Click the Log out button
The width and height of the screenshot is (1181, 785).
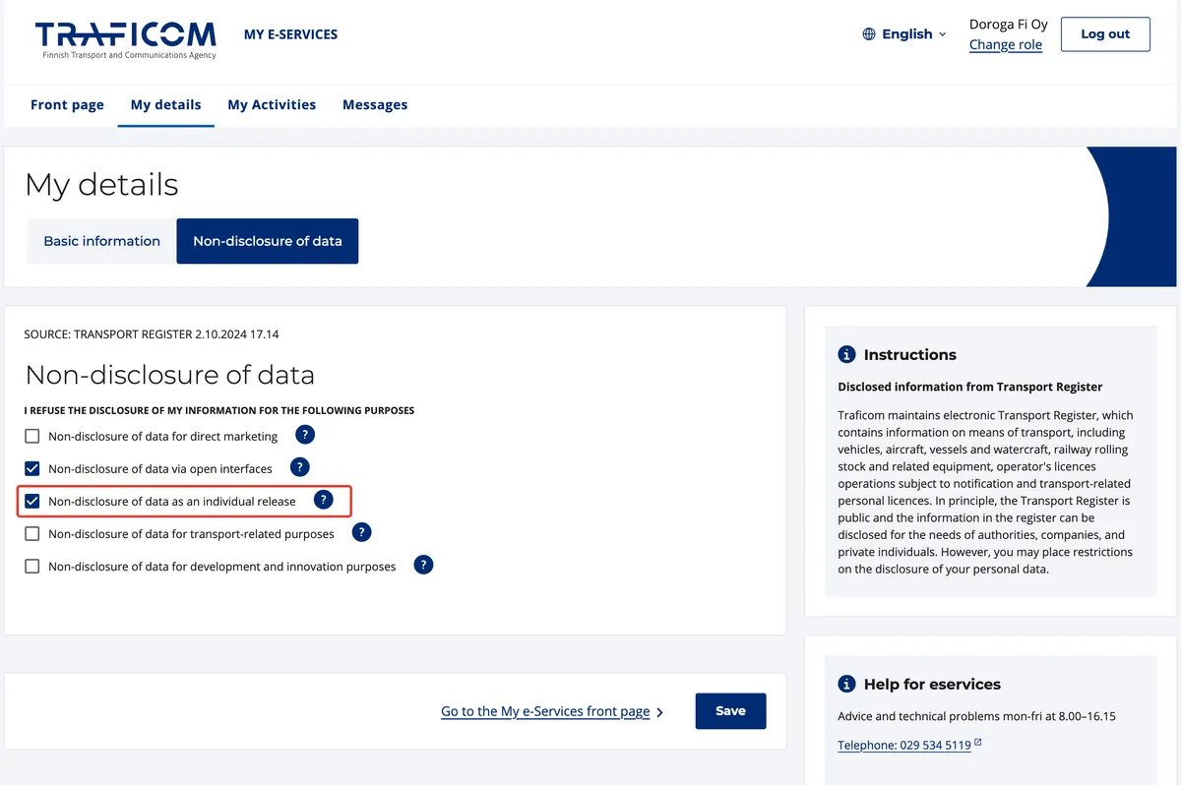pyautogui.click(x=1104, y=34)
